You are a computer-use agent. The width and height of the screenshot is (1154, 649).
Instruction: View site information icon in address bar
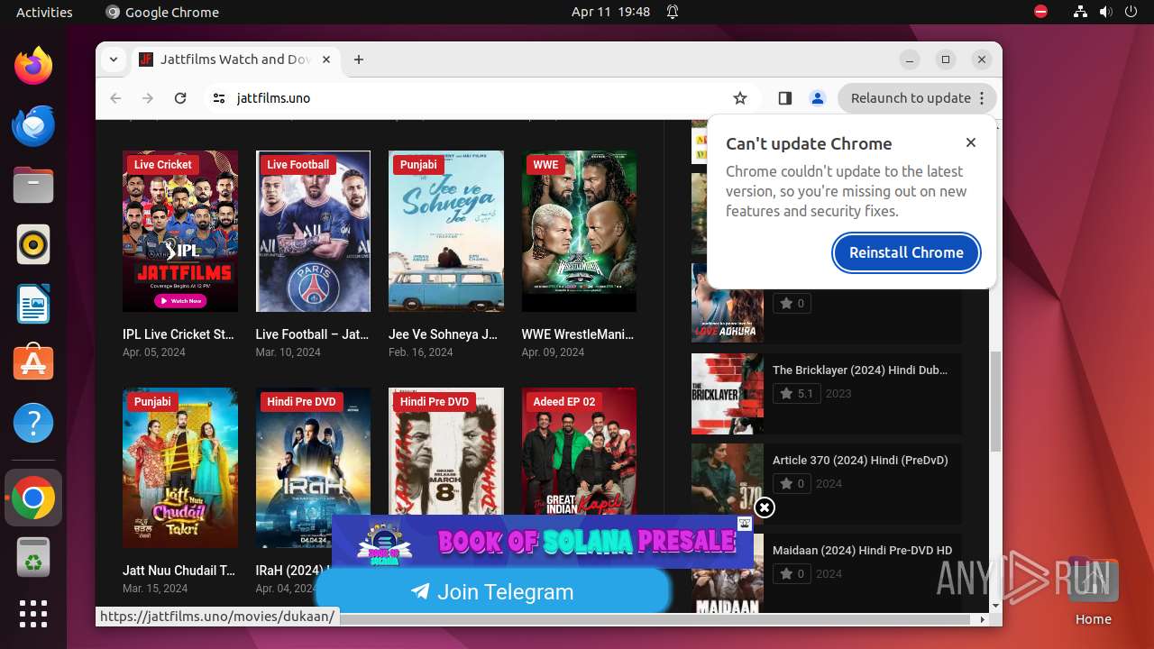coord(219,98)
